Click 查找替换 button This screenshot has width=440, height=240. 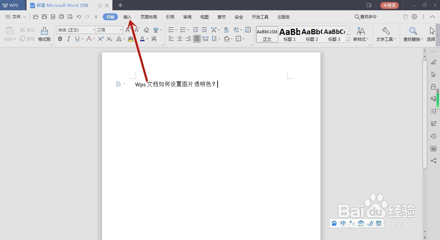pyautogui.click(x=413, y=35)
